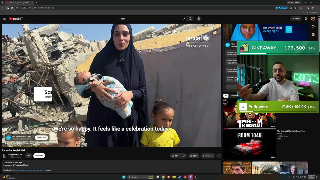
Task: Subscribe to Oussama BL channel
Action: click(x=39, y=156)
